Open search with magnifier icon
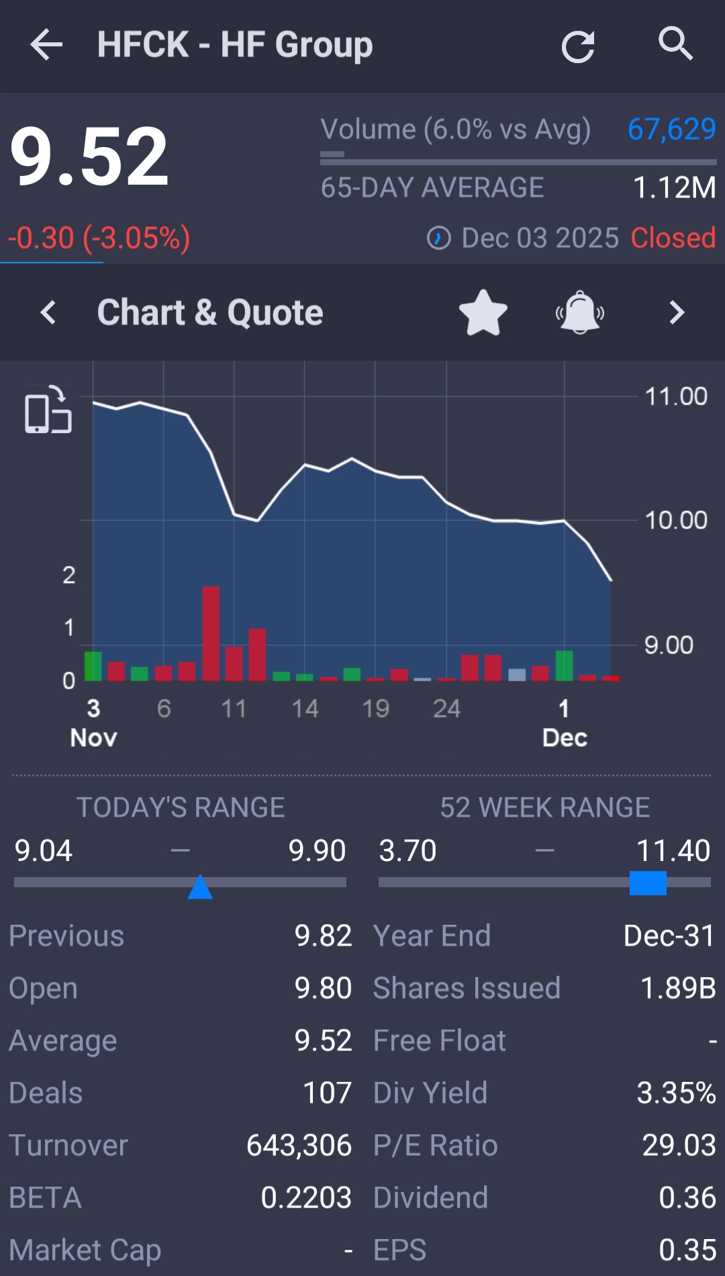Viewport: 725px width, 1276px height. coord(675,44)
